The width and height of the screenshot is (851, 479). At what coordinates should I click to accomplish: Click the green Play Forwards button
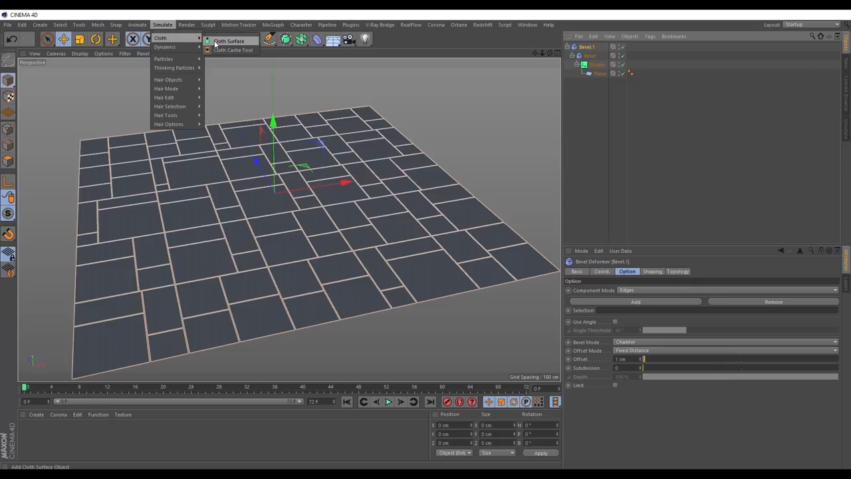[388, 402]
